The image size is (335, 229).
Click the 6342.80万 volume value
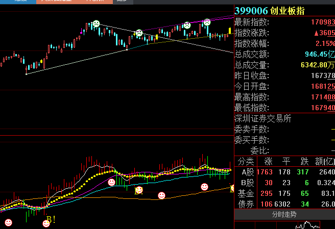point(318,65)
